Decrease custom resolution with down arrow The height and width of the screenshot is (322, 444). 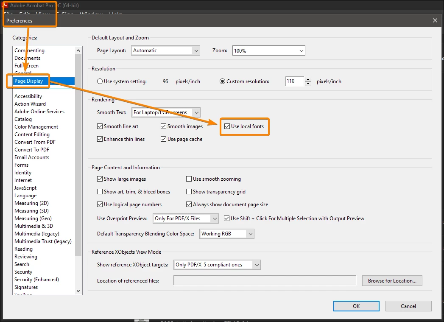point(308,84)
